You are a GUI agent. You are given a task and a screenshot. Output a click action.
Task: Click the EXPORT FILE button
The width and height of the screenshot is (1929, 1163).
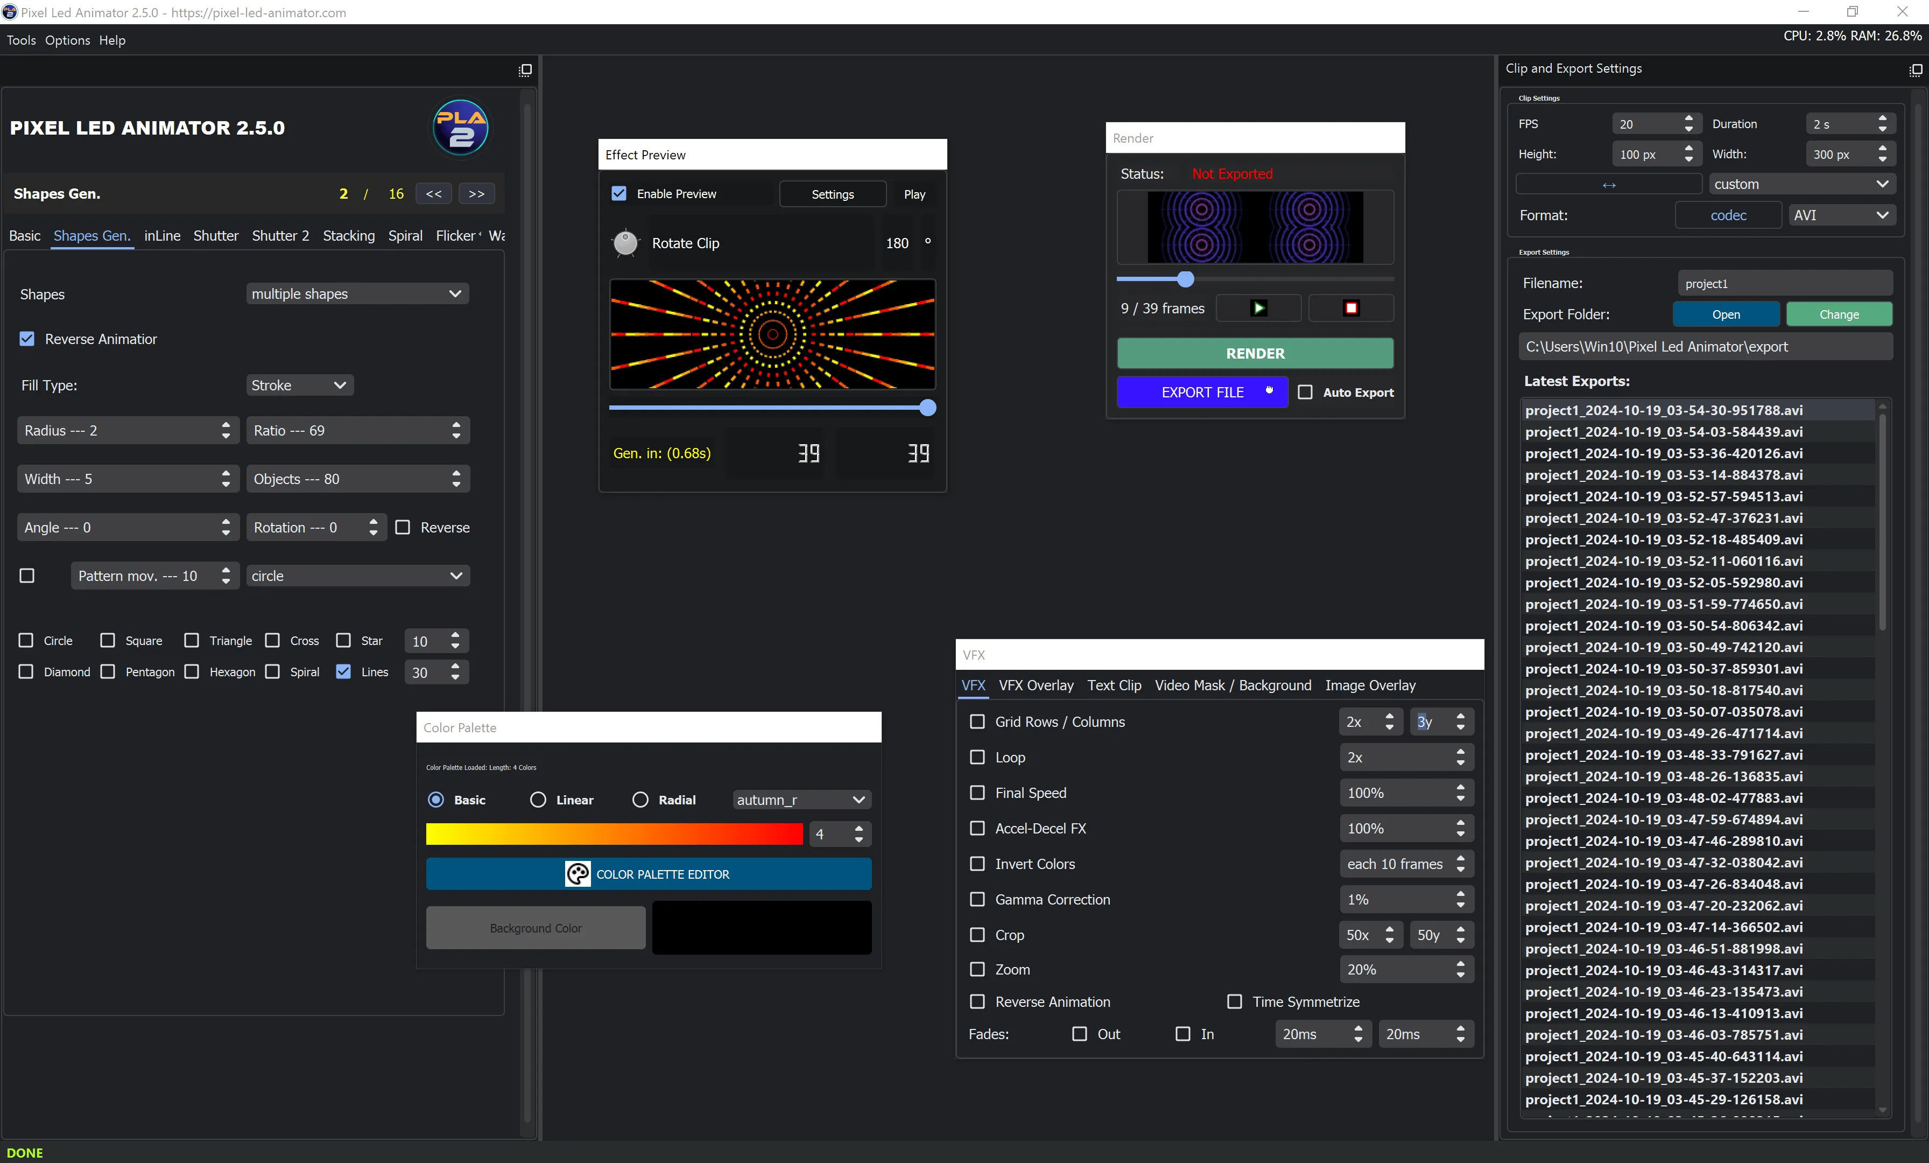[x=1202, y=393]
